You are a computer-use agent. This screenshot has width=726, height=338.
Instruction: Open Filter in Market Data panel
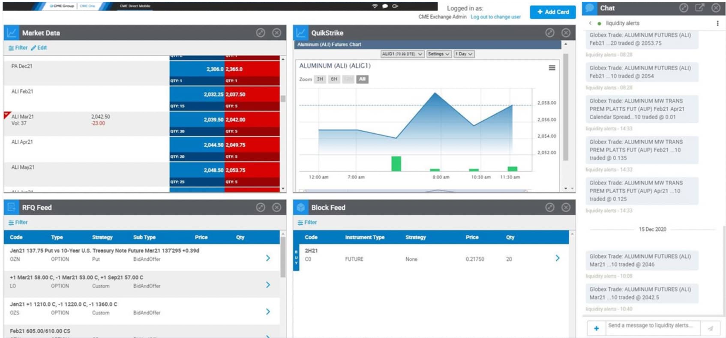[18, 48]
